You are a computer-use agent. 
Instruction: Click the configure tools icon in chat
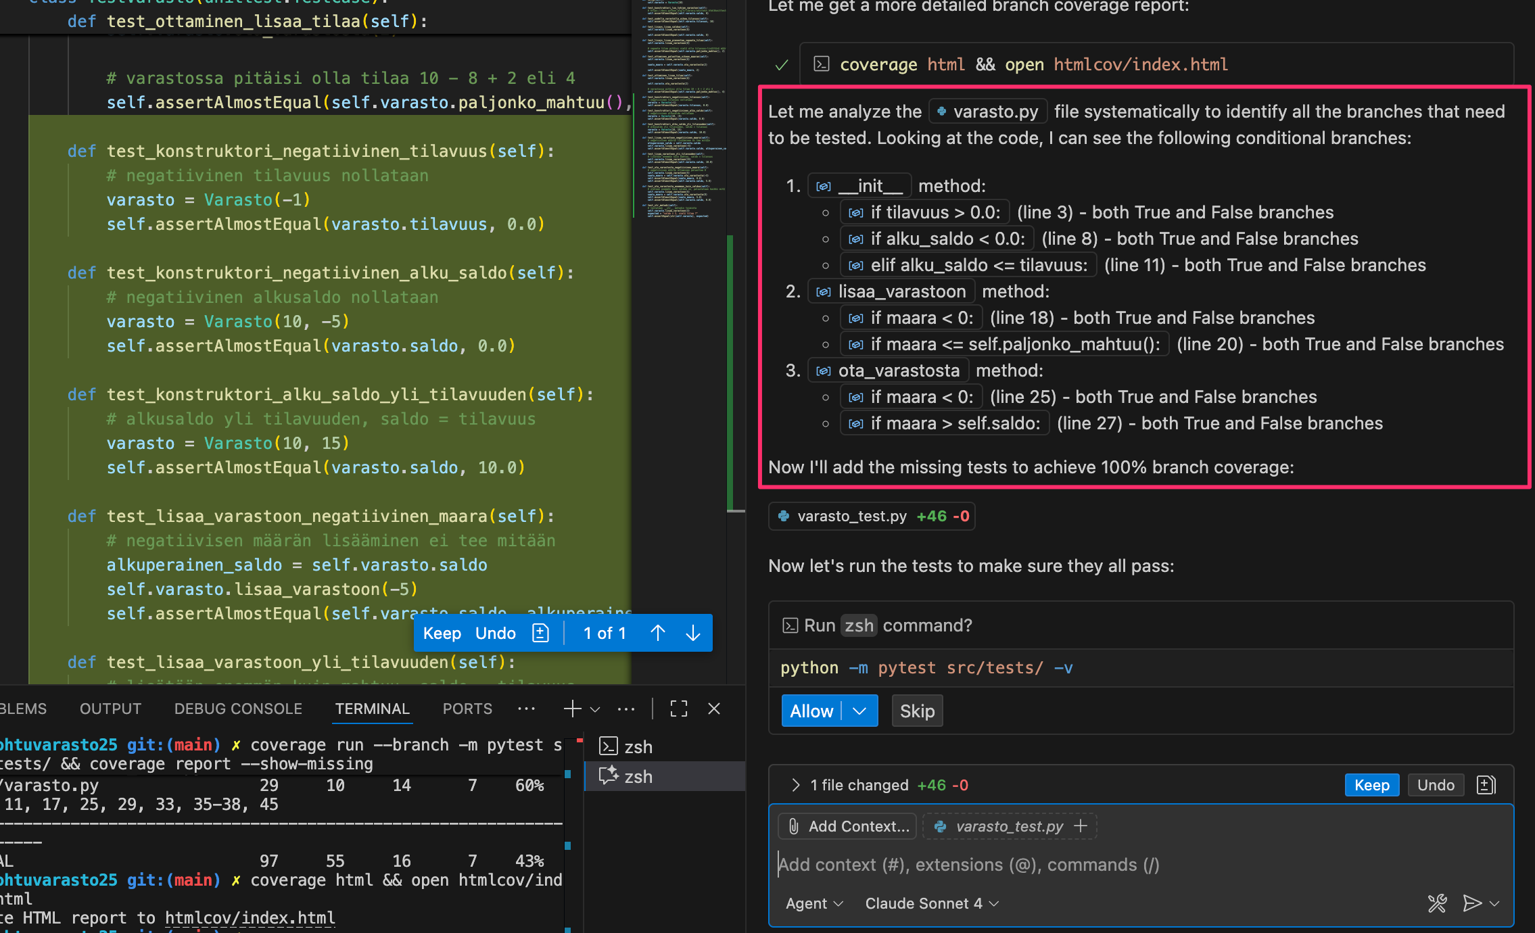[1437, 903]
